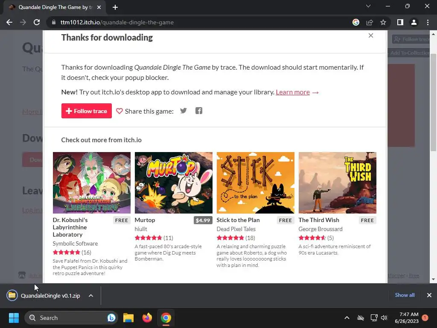
Task: Show all downloads
Action: 405,295
